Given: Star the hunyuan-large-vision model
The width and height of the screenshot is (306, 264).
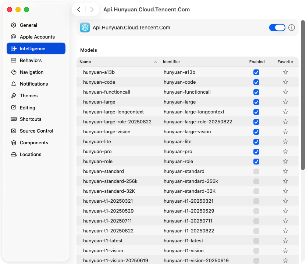Looking at the screenshot, I should click(285, 132).
